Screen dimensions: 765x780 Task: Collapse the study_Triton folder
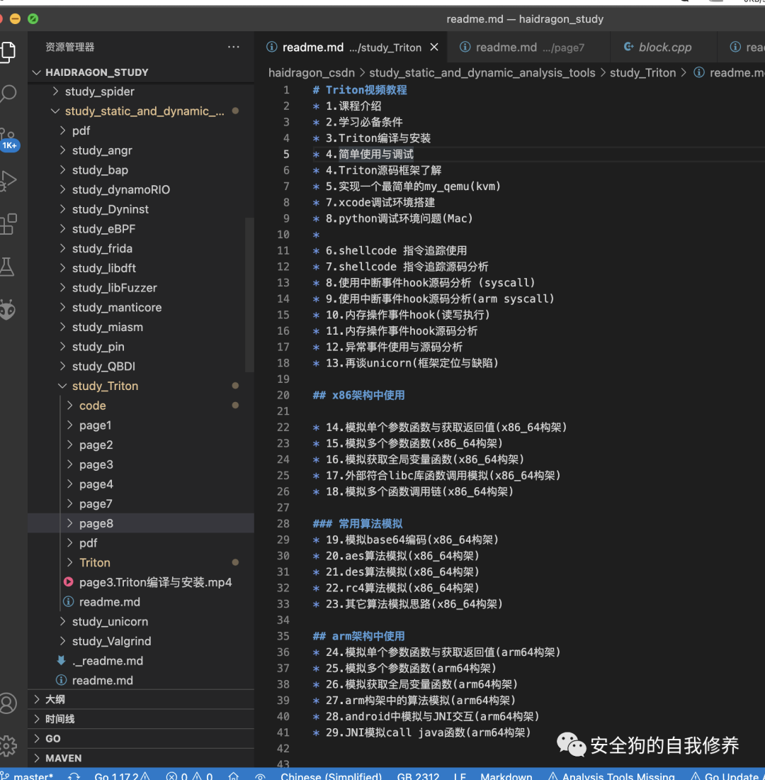(141, 386)
